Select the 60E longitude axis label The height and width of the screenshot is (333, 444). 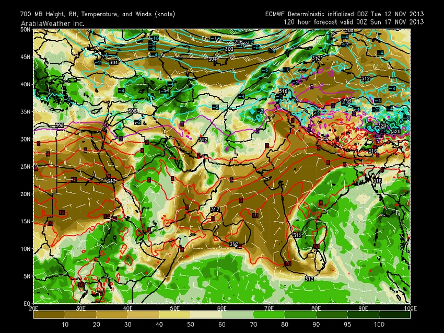coord(221,308)
